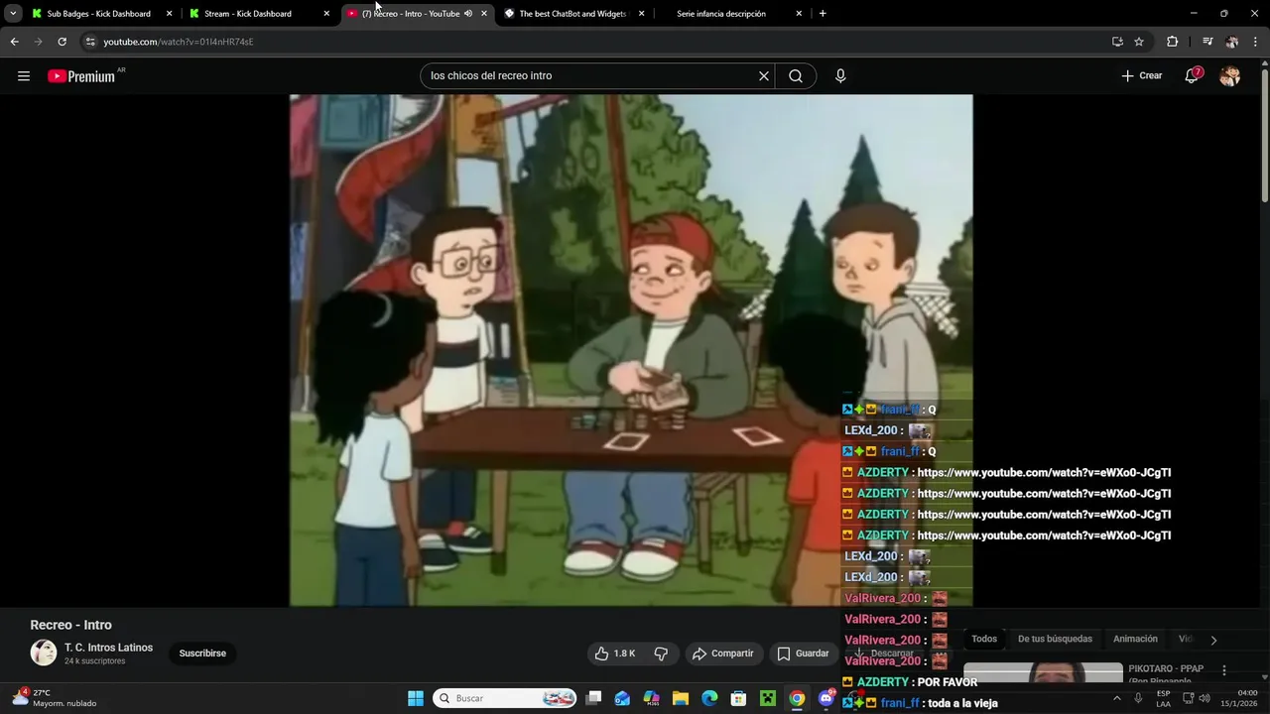This screenshot has height=714, width=1270.
Task: Open YouTube account avatar menu
Action: 1229,75
